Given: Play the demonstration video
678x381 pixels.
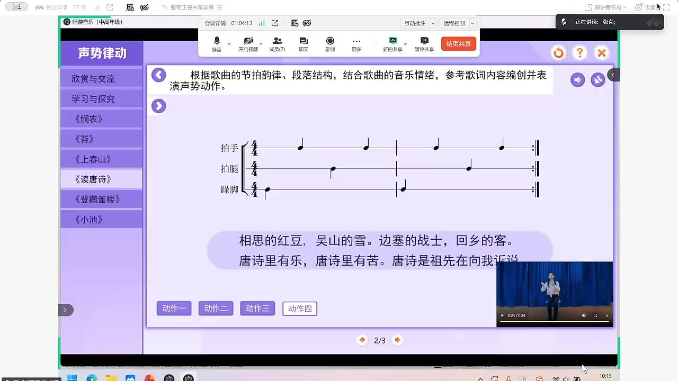Looking at the screenshot, I should click(x=503, y=315).
